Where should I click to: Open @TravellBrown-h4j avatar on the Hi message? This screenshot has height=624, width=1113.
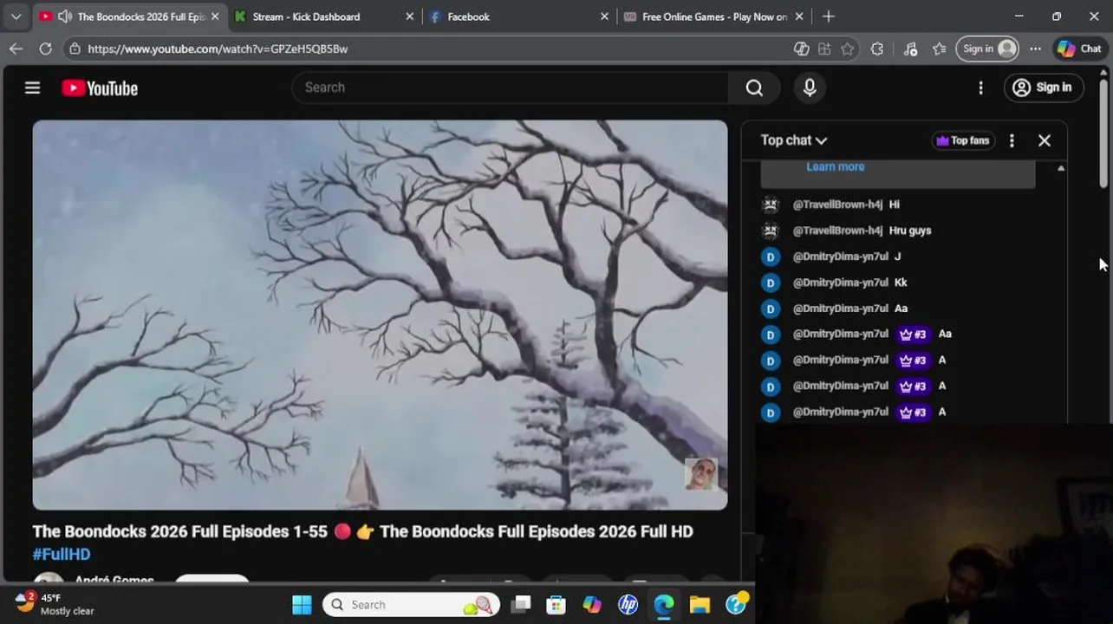(770, 205)
